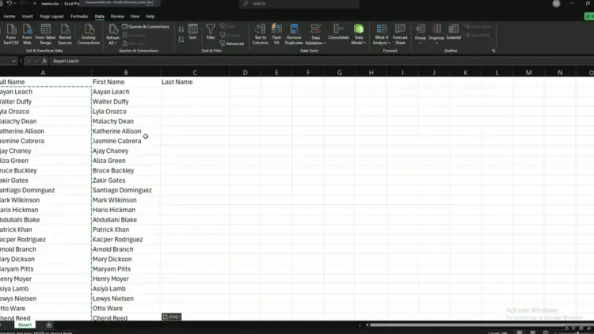Create a Forecast Sheet
The image size is (594, 334).
[x=400, y=34]
